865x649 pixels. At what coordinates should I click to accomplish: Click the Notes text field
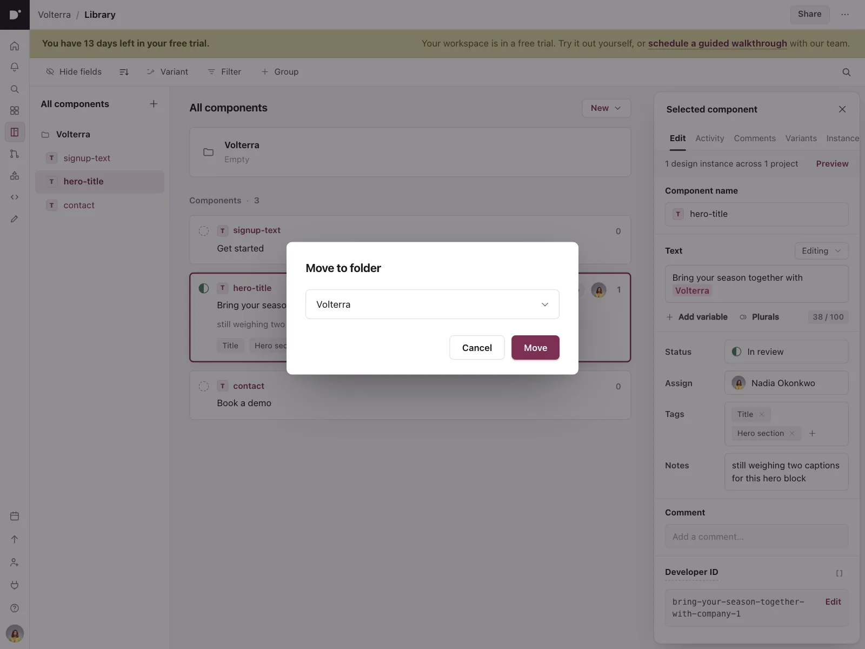click(x=786, y=472)
